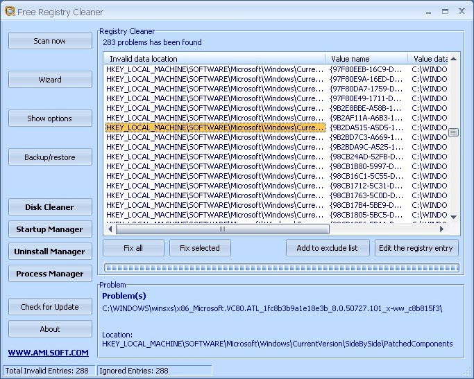The height and width of the screenshot is (379, 474).
Task: Click Check for Update
Action: pyautogui.click(x=50, y=306)
